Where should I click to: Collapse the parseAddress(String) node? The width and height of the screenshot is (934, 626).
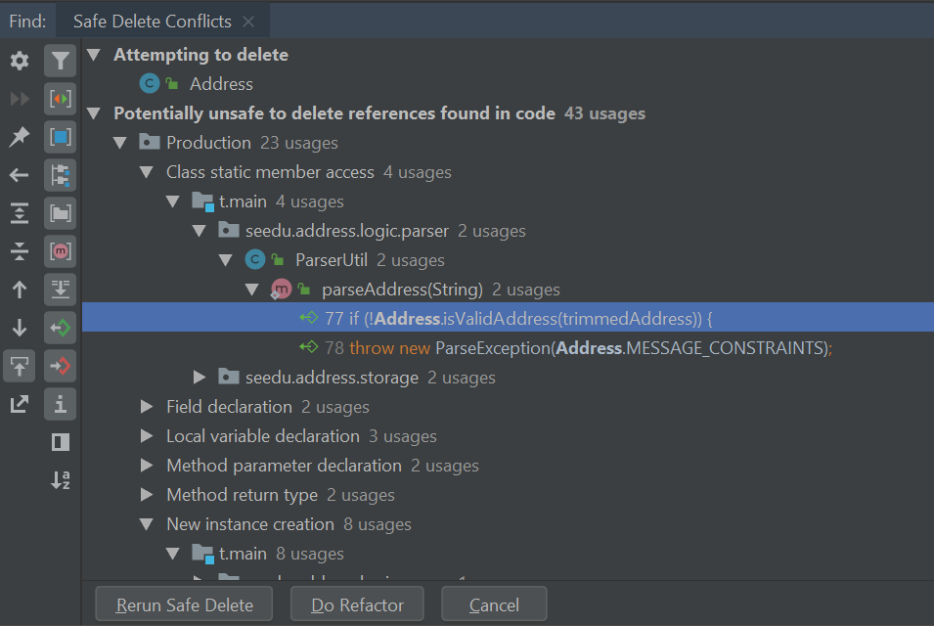(252, 290)
